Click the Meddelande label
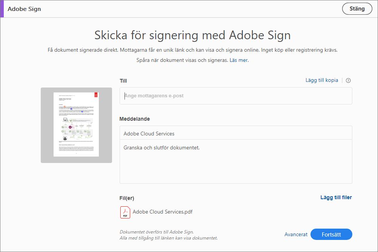Viewport: 378px width, 252px height. [135, 119]
